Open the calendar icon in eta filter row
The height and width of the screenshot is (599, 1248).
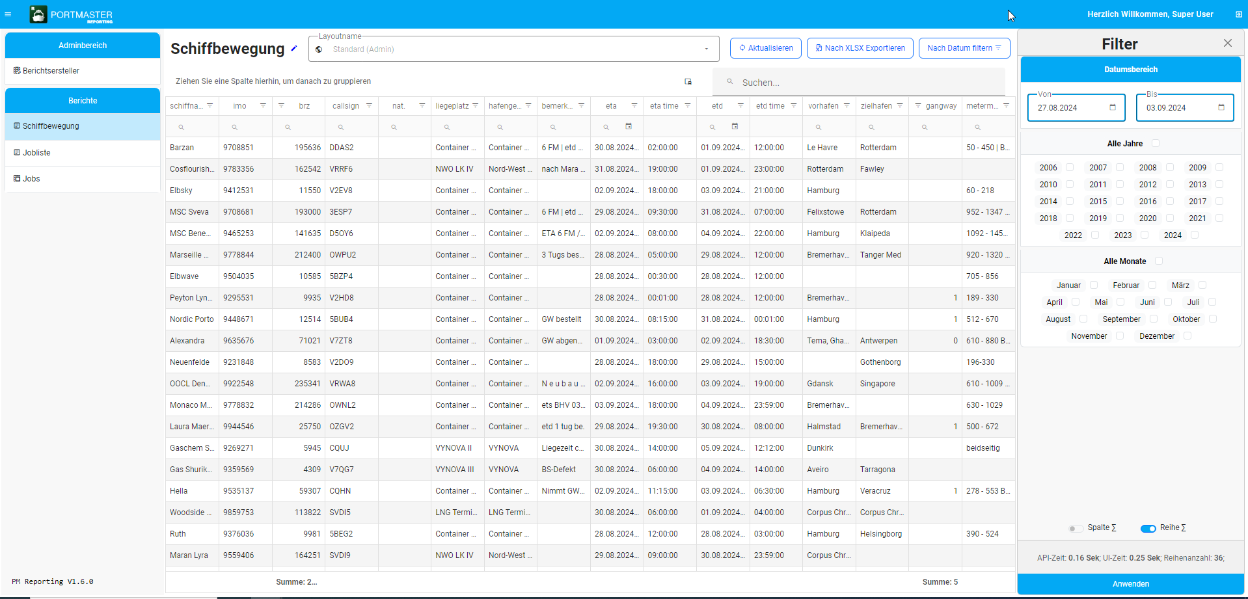coord(629,127)
